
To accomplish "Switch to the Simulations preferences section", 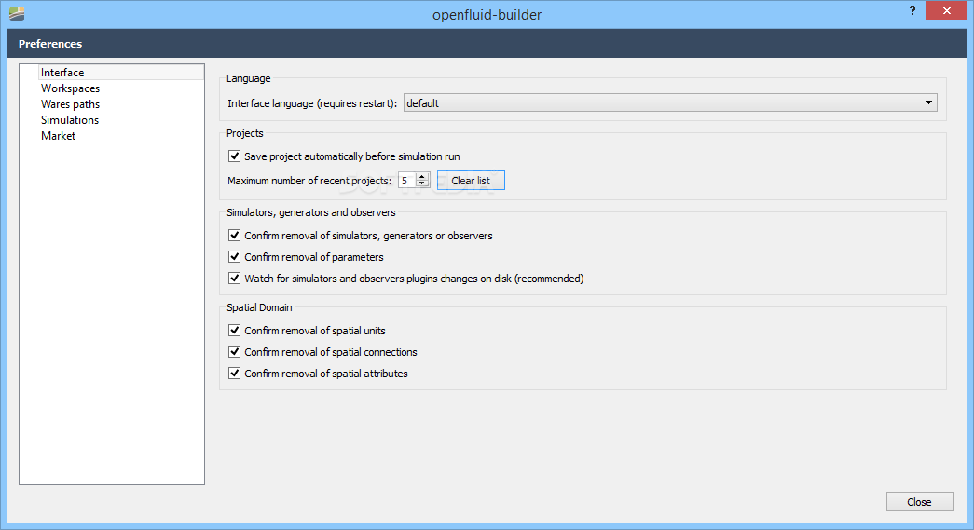I will point(70,120).
